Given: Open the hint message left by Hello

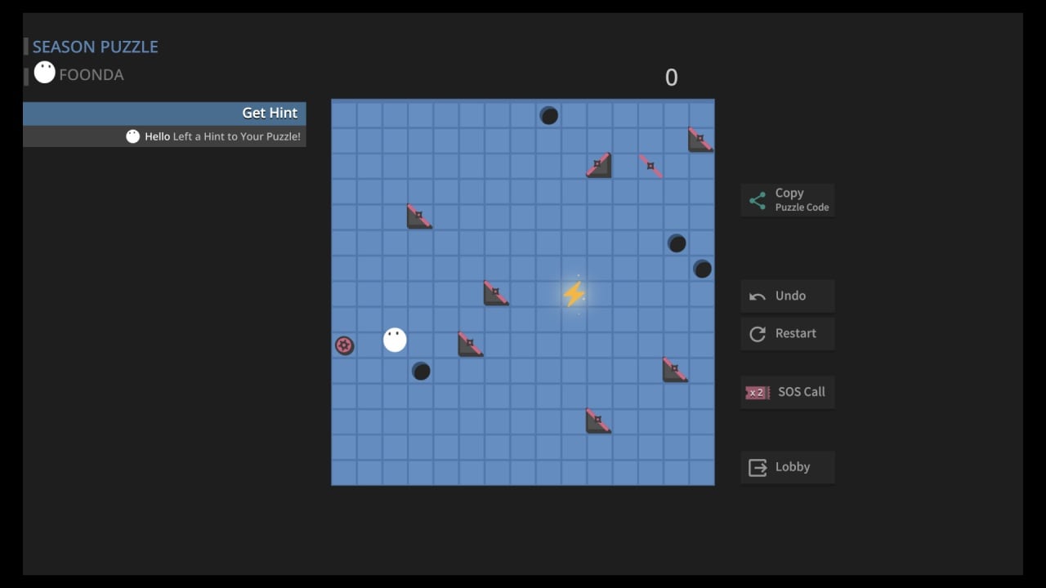Looking at the screenshot, I should coord(214,136).
